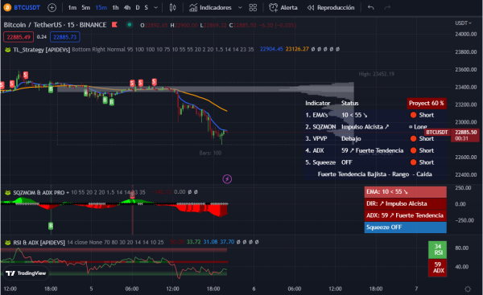The height and width of the screenshot is (295, 483).
Task: Click the EMA: 10 < 55 red label
Action: tap(406, 192)
